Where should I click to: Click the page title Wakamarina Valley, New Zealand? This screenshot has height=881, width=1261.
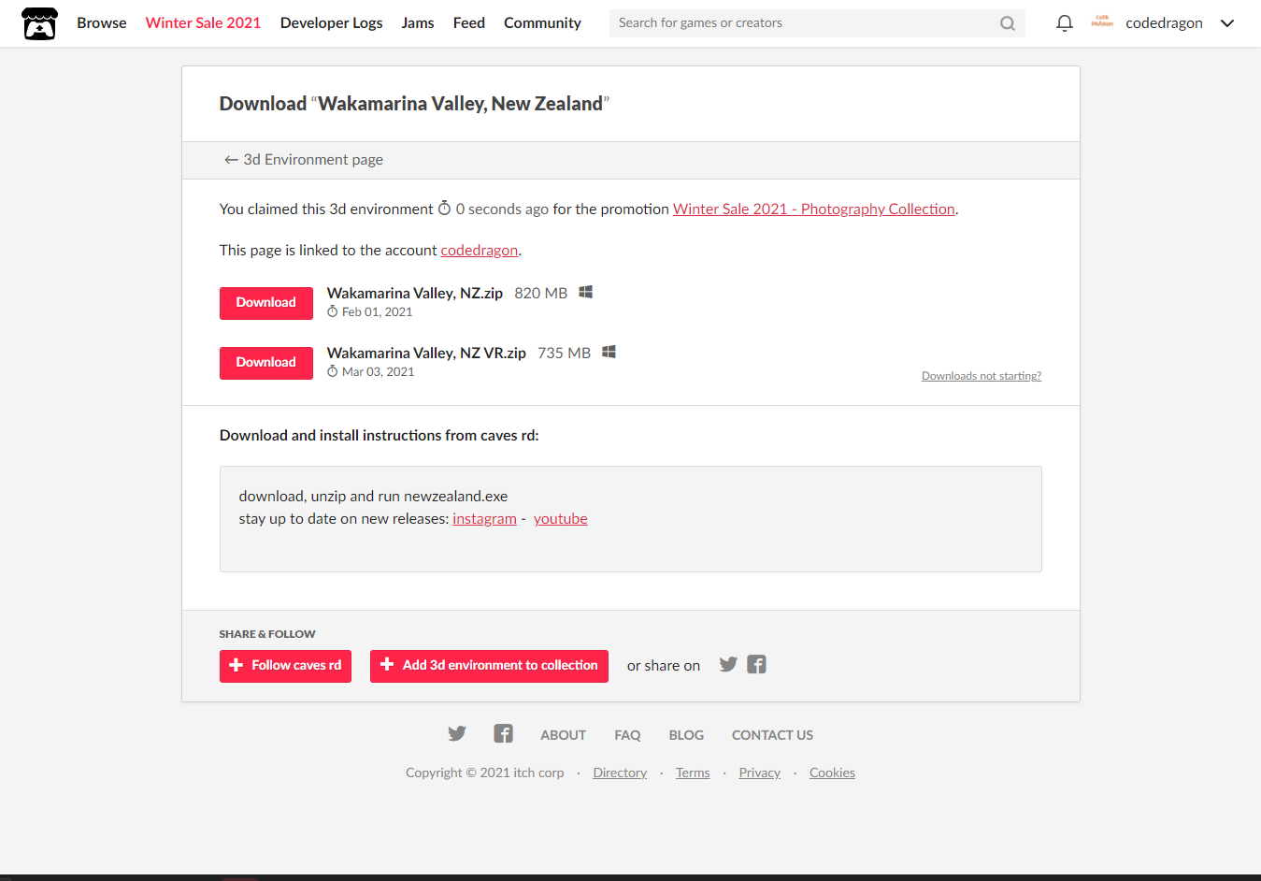460,104
